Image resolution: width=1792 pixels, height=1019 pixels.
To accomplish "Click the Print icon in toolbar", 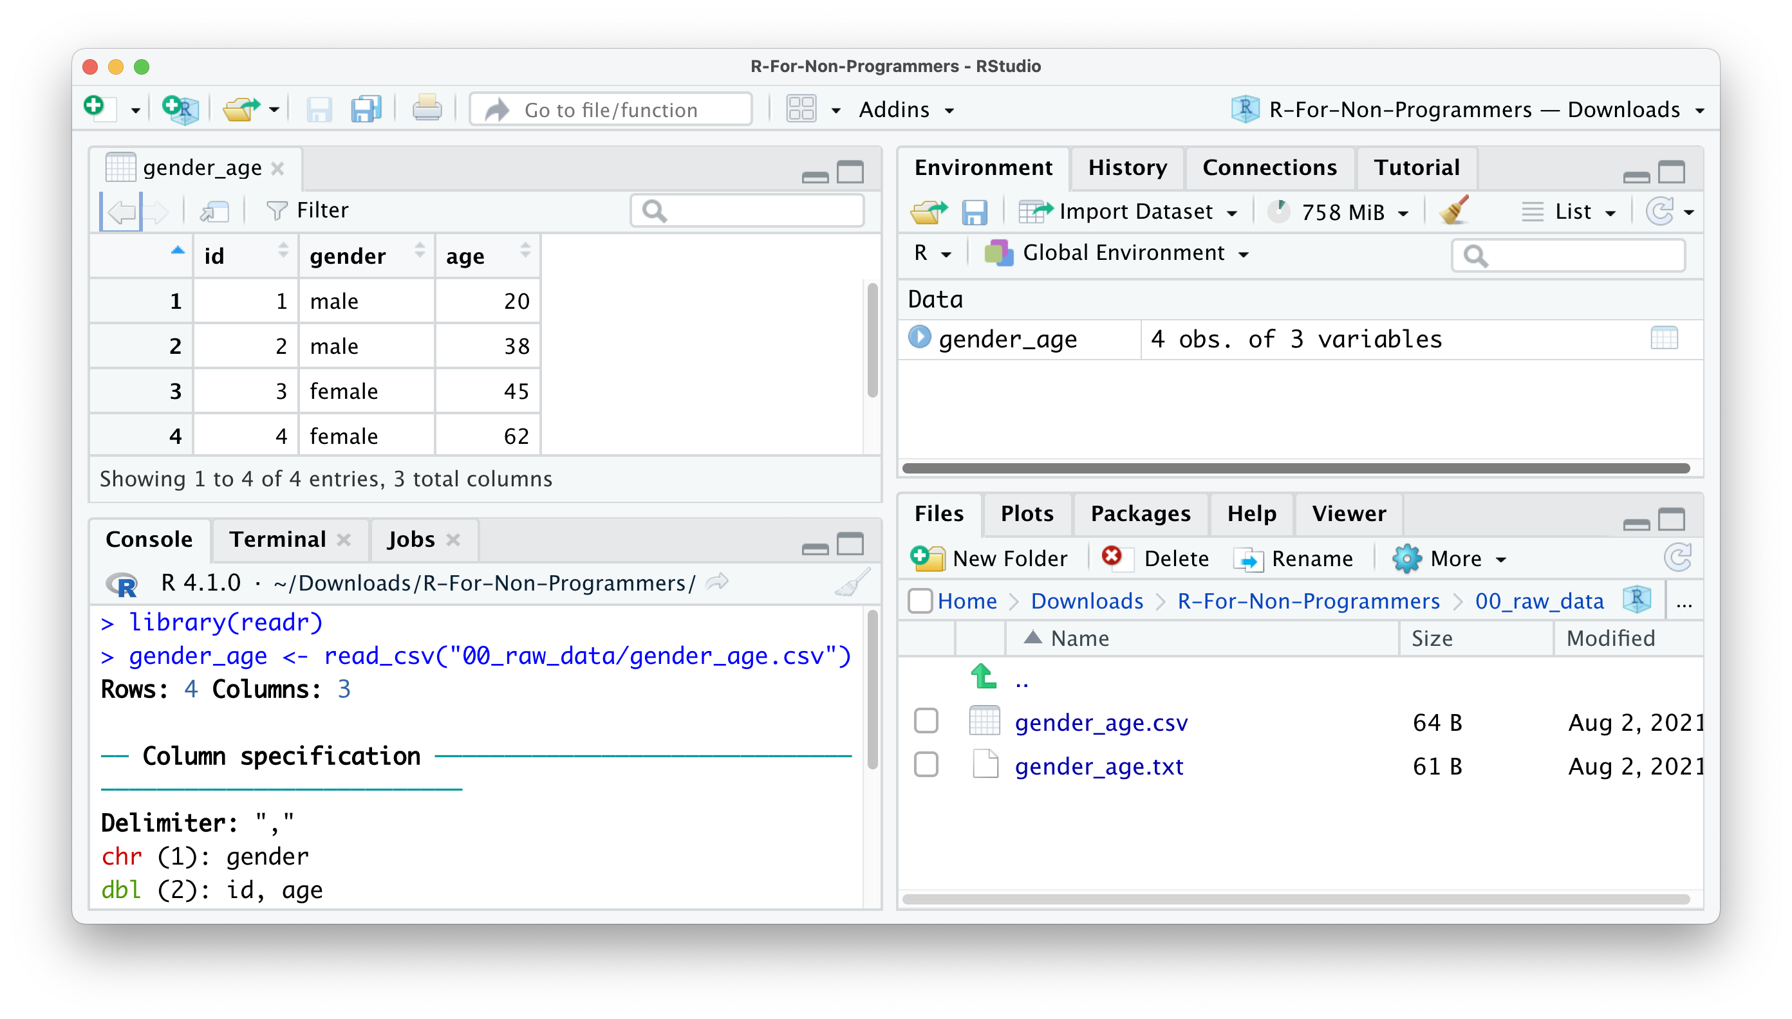I will (427, 109).
